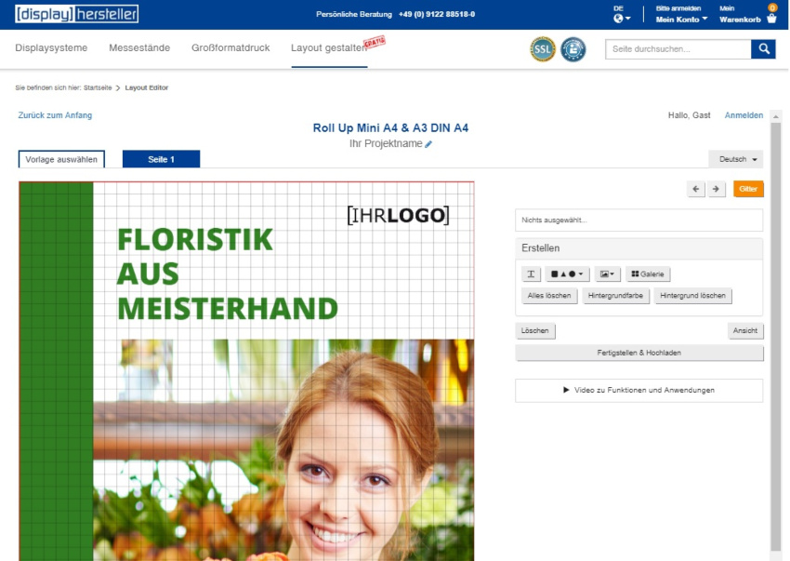The width and height of the screenshot is (790, 561).
Task: Click the SSL security badge icon
Action: (542, 49)
